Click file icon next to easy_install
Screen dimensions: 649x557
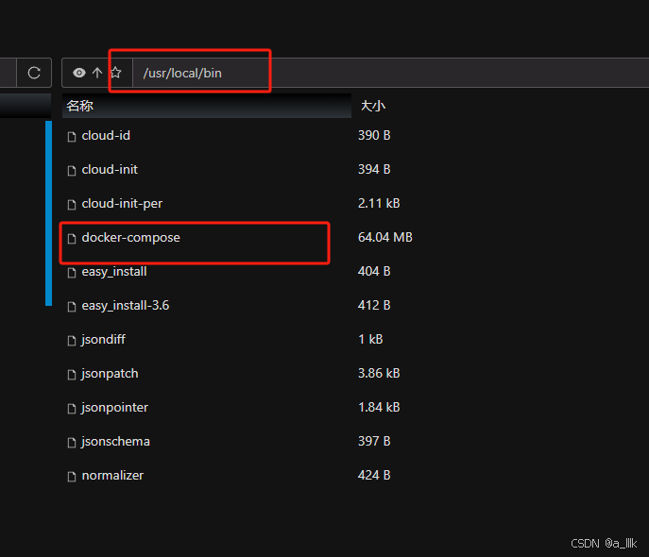[72, 273]
